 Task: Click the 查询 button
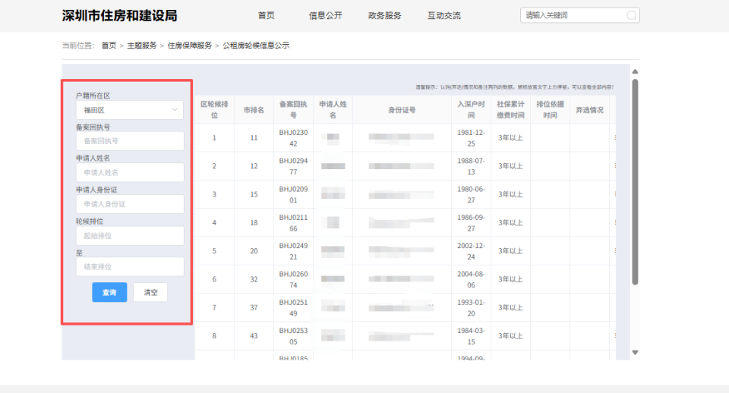click(109, 292)
